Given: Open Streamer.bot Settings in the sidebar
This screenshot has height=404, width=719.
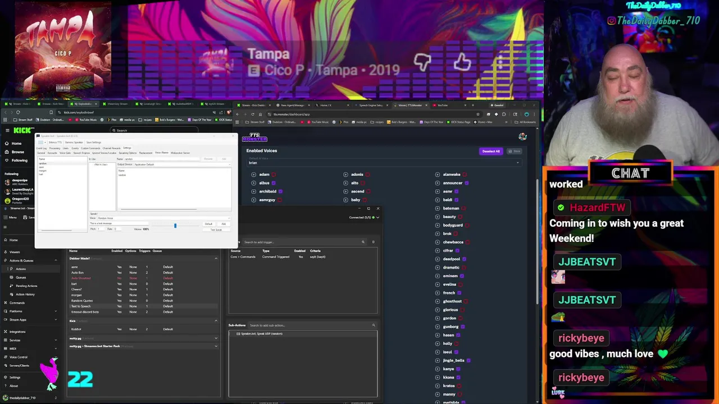Looking at the screenshot, I should pos(15,377).
